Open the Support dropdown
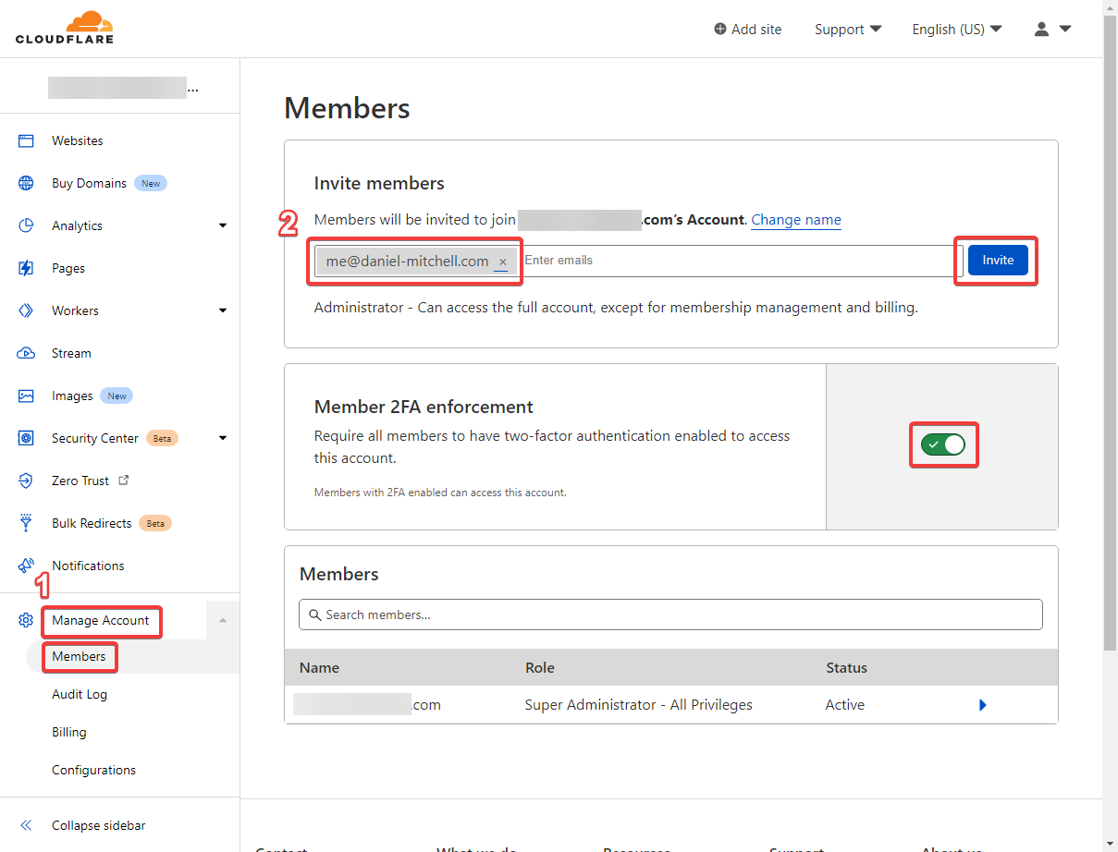The width and height of the screenshot is (1118, 852). pyautogui.click(x=847, y=29)
